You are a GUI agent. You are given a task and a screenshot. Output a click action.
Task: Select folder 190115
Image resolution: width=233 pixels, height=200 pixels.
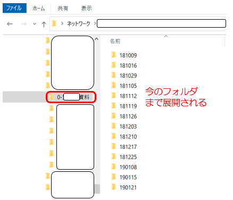tap(124, 177)
